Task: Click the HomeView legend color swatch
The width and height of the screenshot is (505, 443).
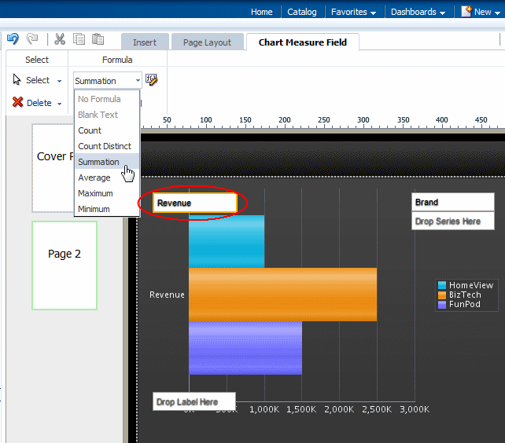Action: click(x=442, y=285)
